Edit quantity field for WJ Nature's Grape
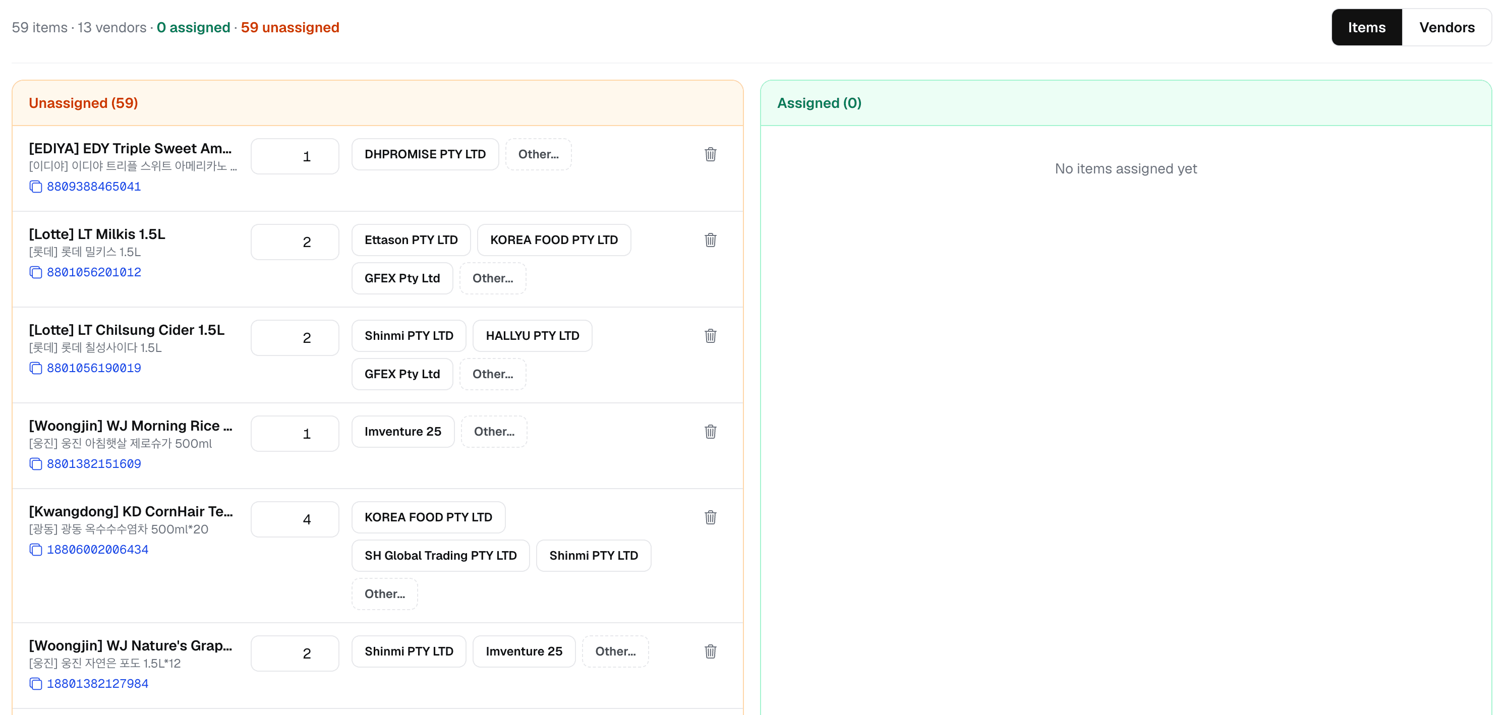1506x715 pixels. point(295,653)
